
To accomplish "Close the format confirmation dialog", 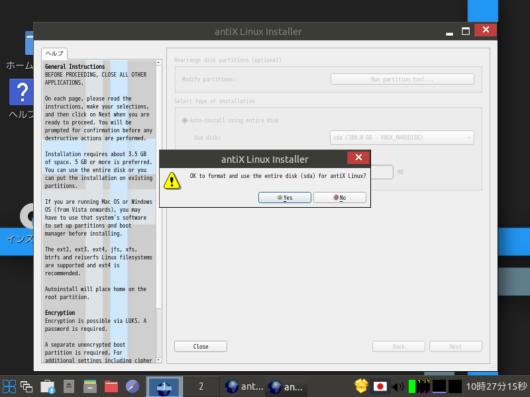I will click(x=358, y=157).
